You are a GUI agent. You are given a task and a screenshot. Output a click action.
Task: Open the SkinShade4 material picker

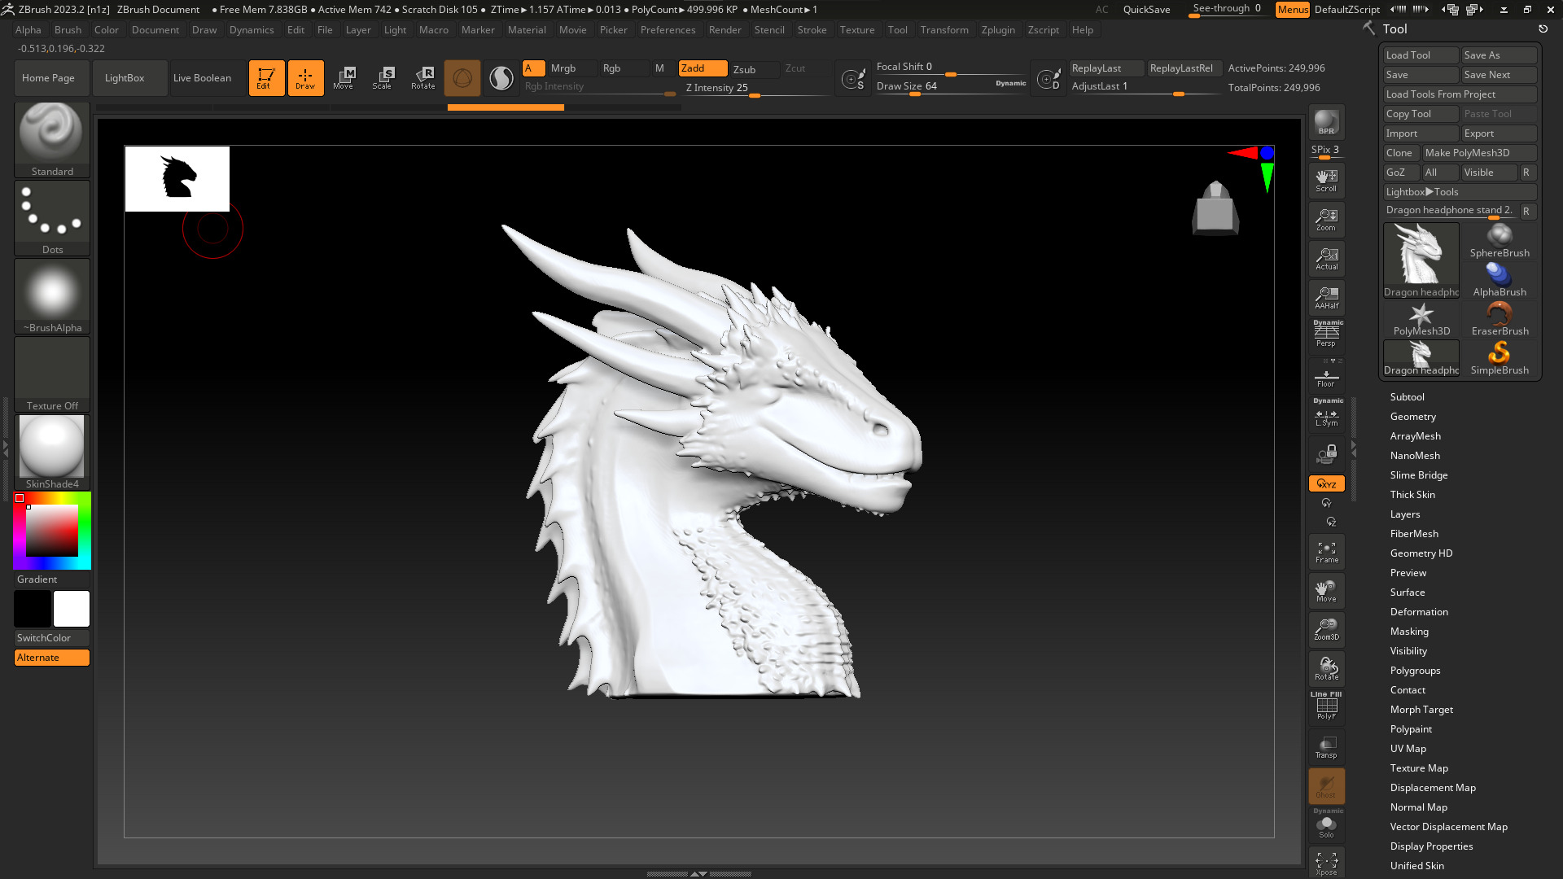(52, 453)
